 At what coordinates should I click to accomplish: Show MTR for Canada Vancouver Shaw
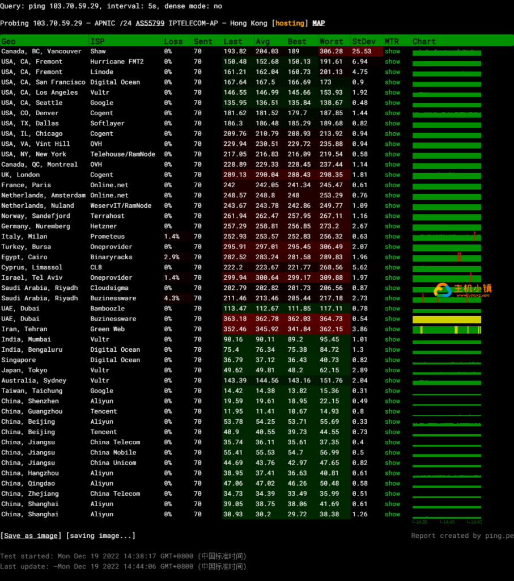[x=392, y=52]
